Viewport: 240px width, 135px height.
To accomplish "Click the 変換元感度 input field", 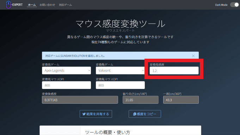I will pyautogui.click(x=174, y=71).
